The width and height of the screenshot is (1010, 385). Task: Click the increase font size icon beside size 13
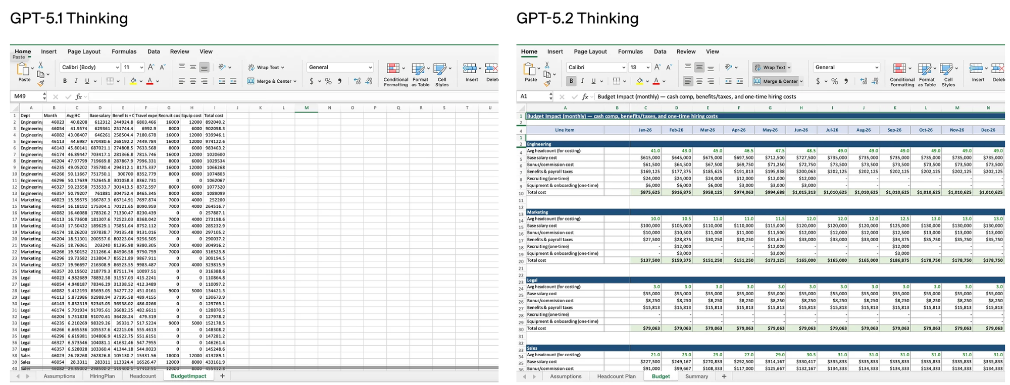[x=657, y=67]
